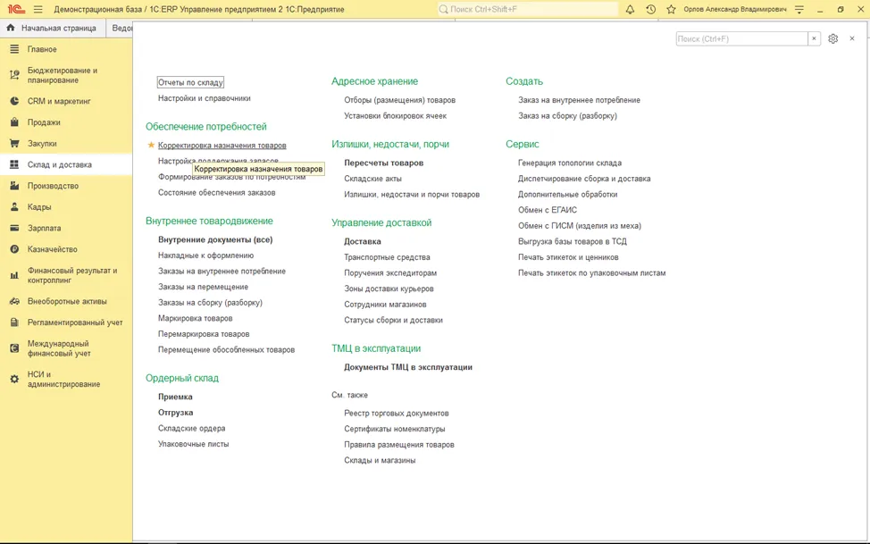Image resolution: width=870 pixels, height=544 pixels.
Task: Click the notifications bell icon
Action: tap(630, 10)
